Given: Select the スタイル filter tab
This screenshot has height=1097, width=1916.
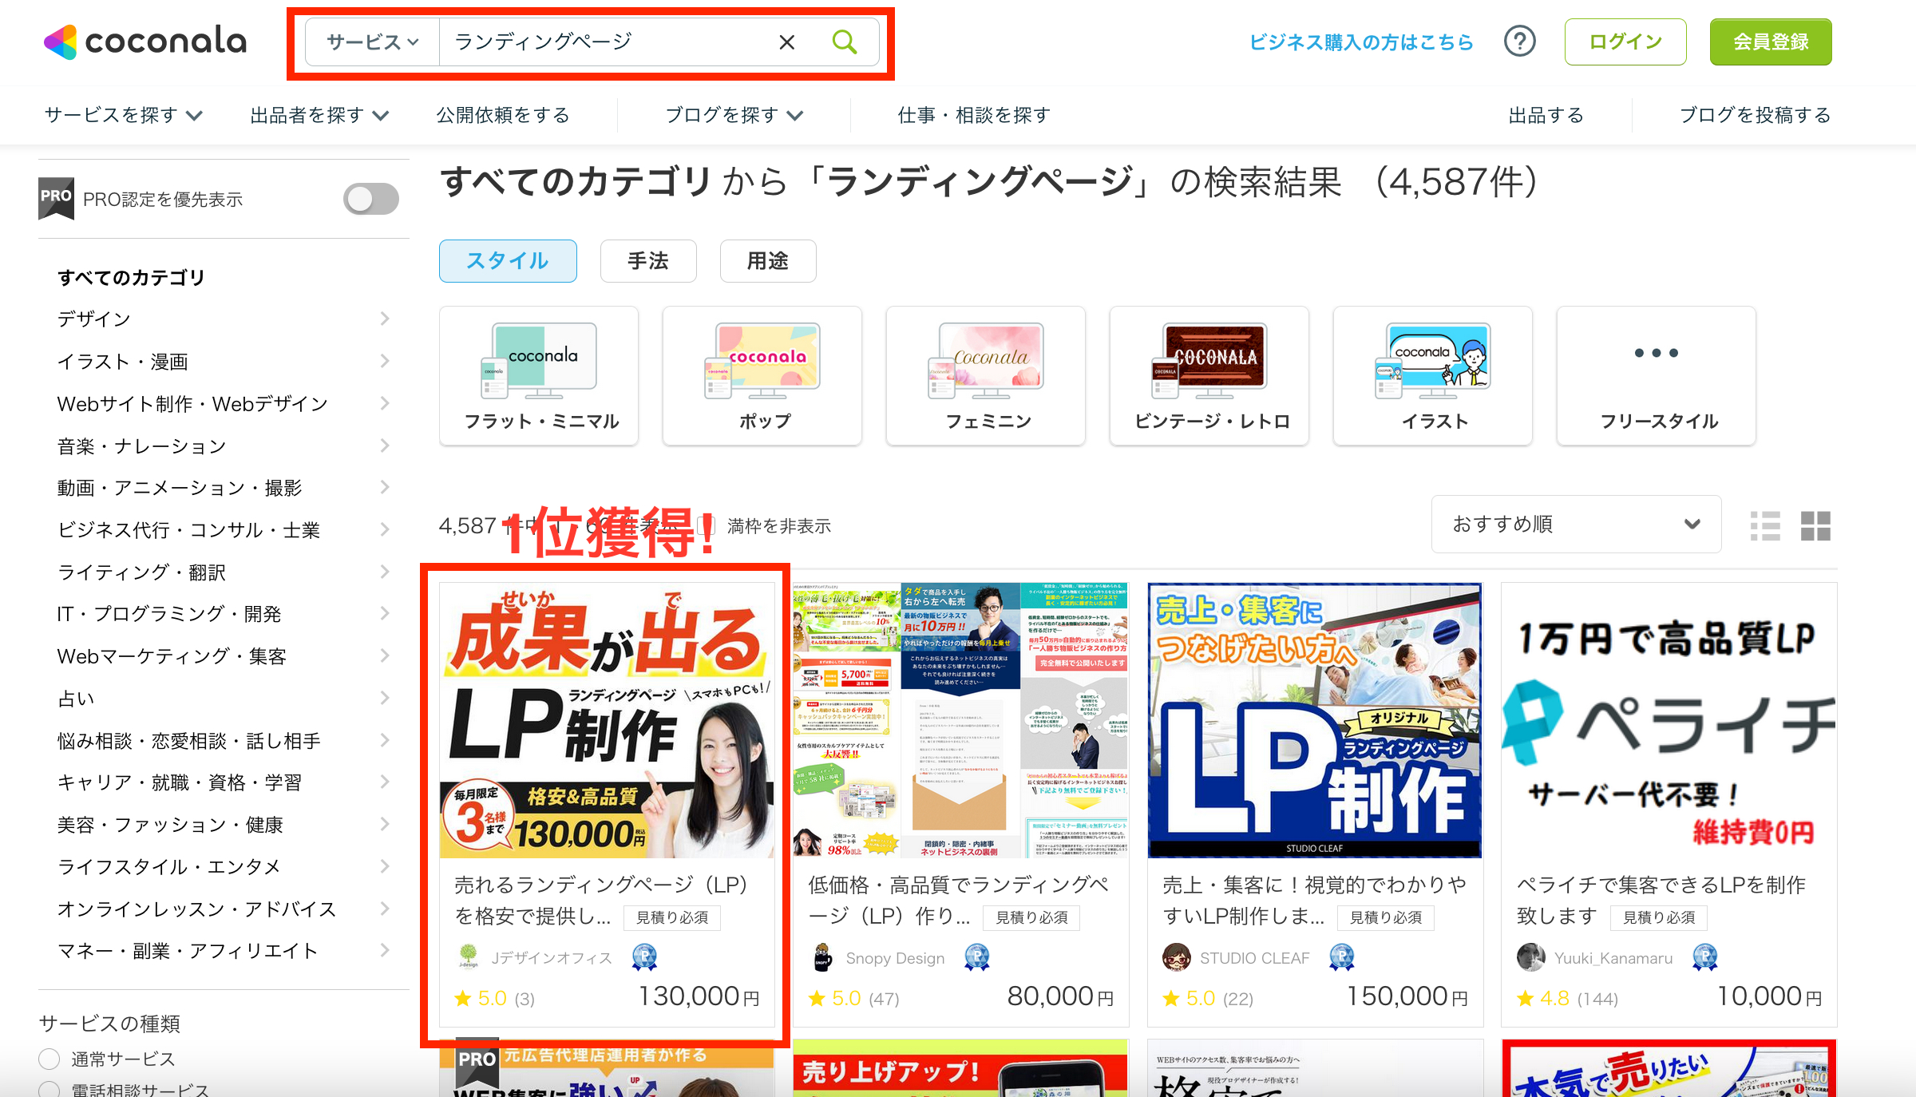Looking at the screenshot, I should 508,261.
